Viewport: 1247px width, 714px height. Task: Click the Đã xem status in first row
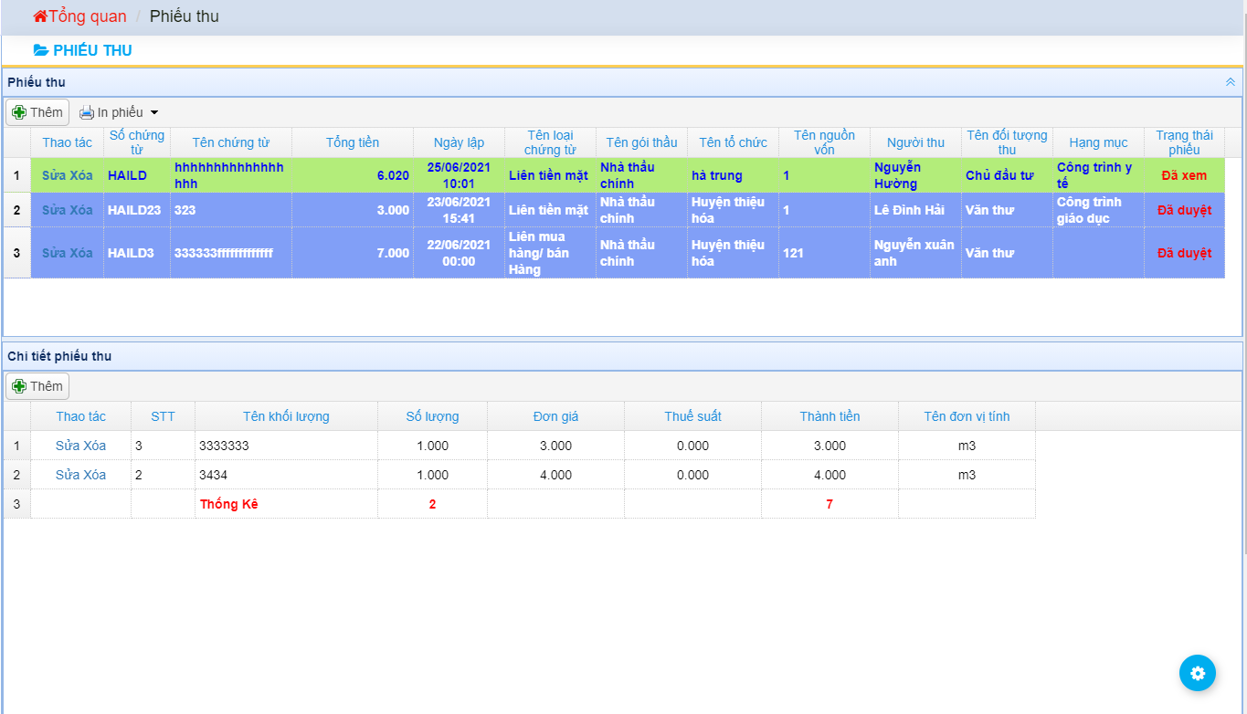pos(1184,175)
